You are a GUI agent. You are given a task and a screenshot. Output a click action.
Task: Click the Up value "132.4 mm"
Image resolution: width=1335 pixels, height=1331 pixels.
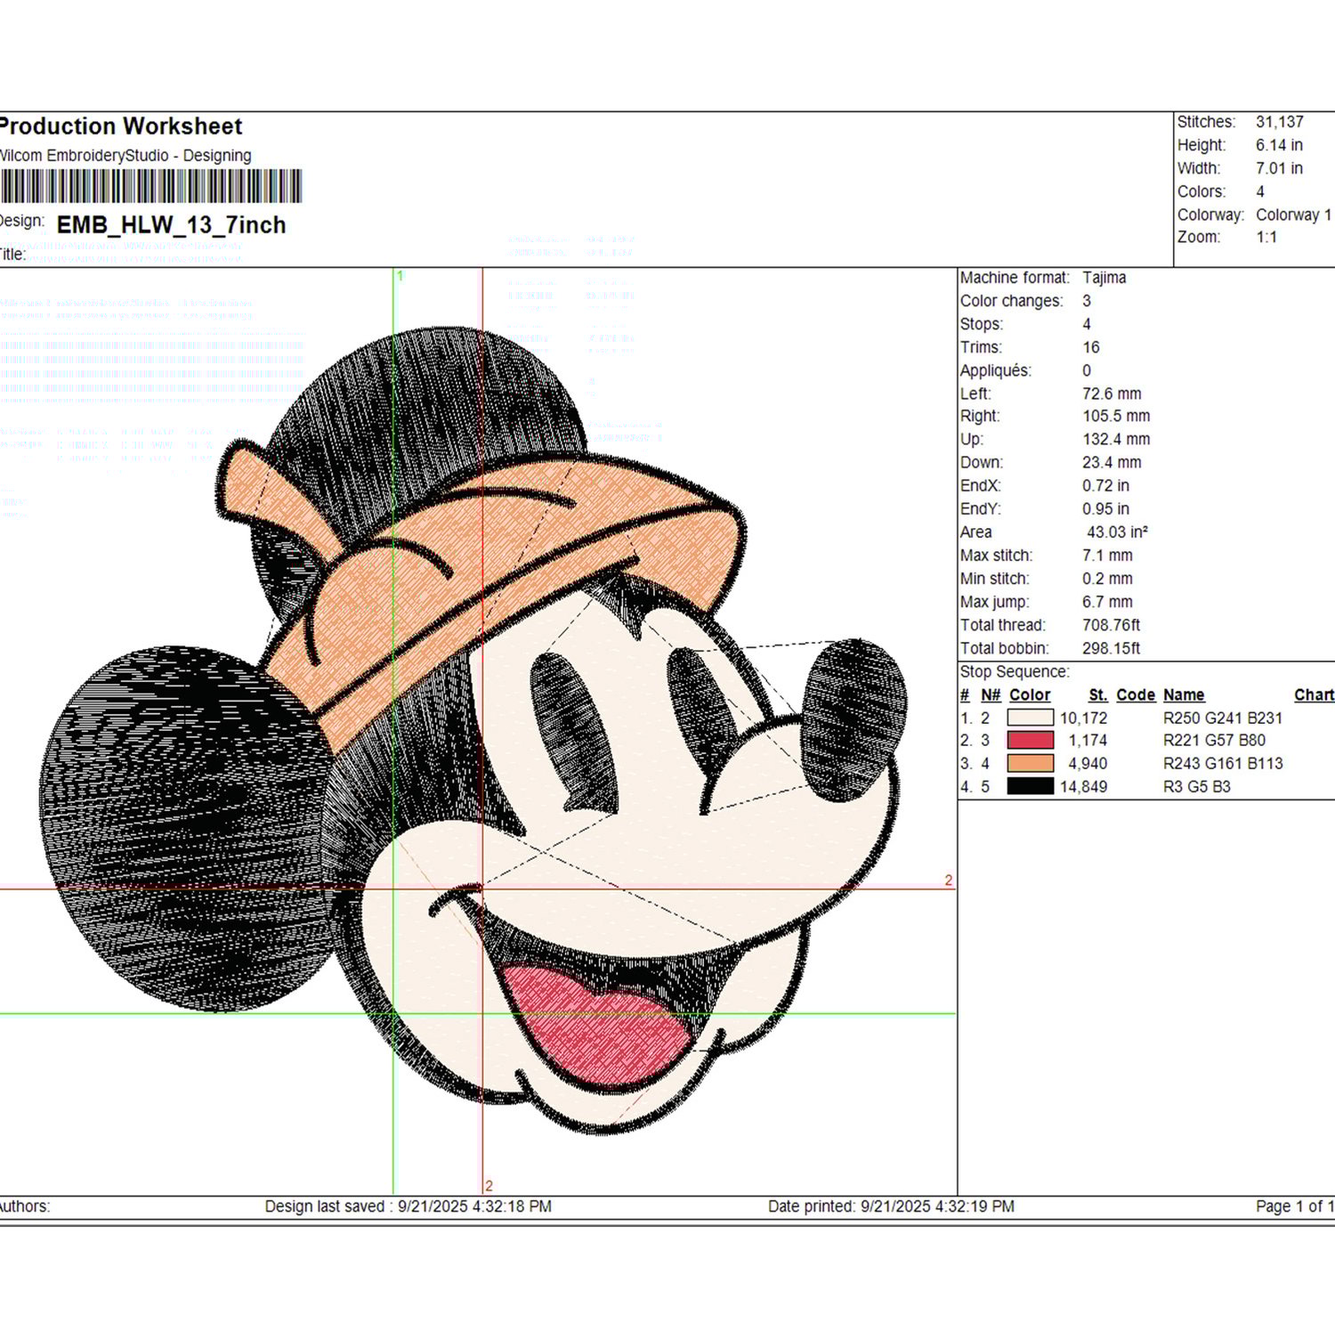point(1116,439)
